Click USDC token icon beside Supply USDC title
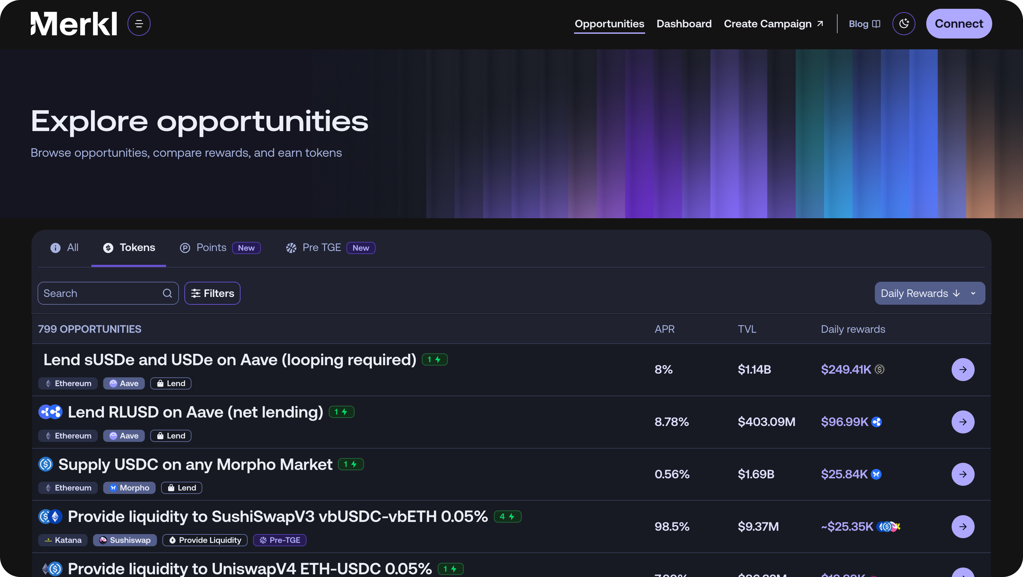 [x=46, y=465]
